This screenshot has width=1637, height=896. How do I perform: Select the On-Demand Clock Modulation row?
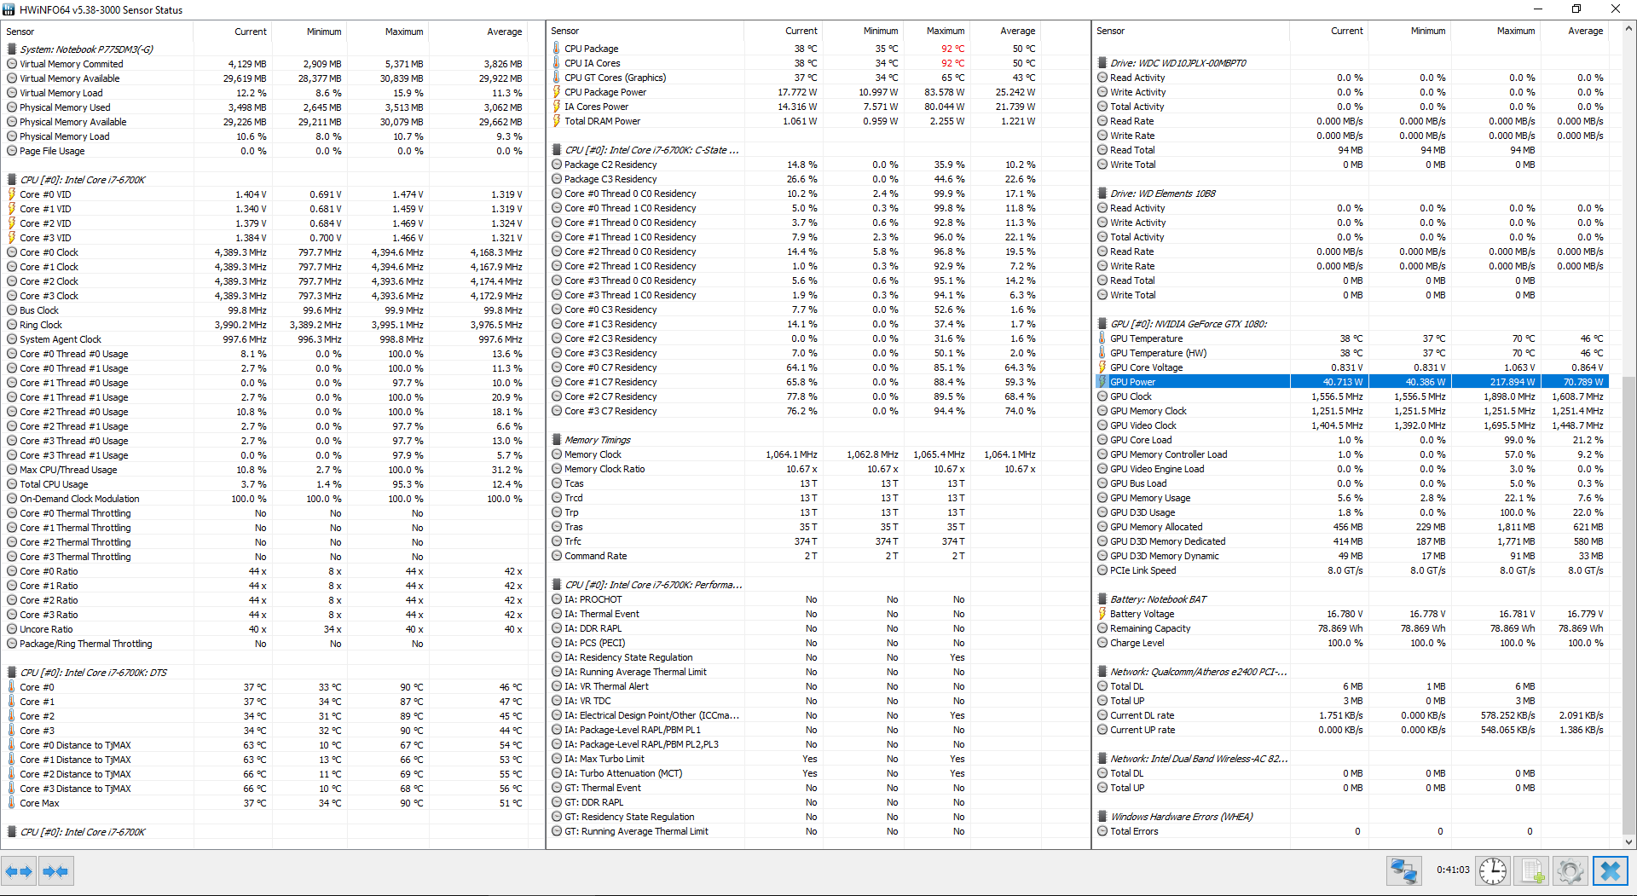click(264, 499)
